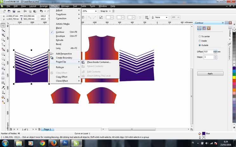This screenshot has width=236, height=147.
Task: Select the Crop tool
Action: [x=3, y=35]
